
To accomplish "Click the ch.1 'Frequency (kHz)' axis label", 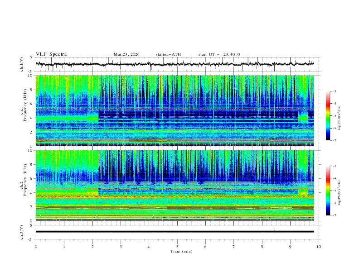I will tap(25, 104).
